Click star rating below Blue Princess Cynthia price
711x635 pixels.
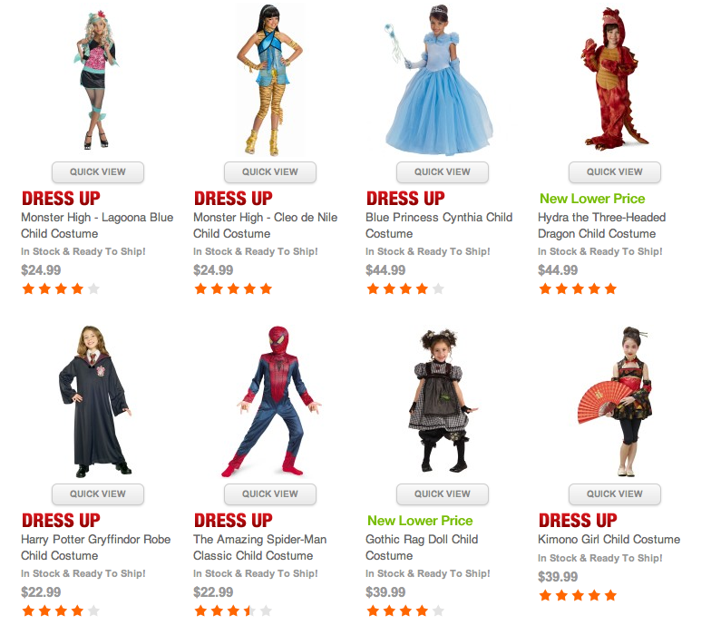[x=405, y=288]
